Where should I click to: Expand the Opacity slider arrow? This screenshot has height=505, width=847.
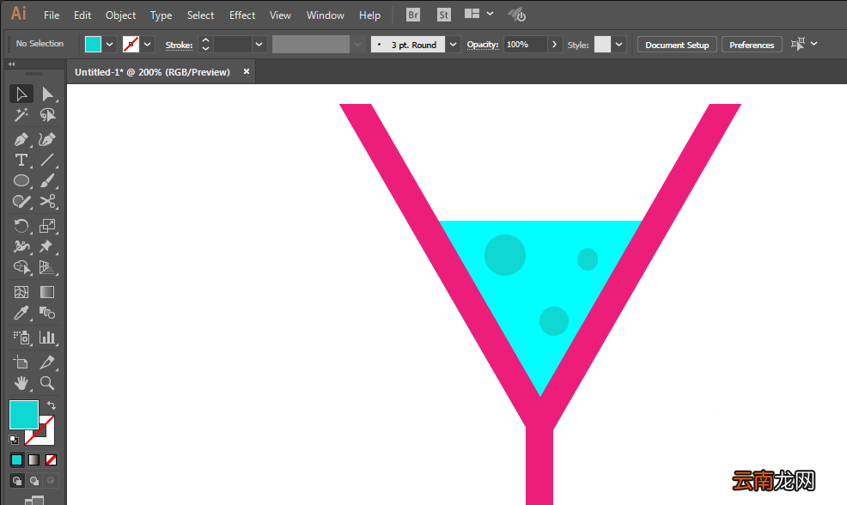point(554,45)
